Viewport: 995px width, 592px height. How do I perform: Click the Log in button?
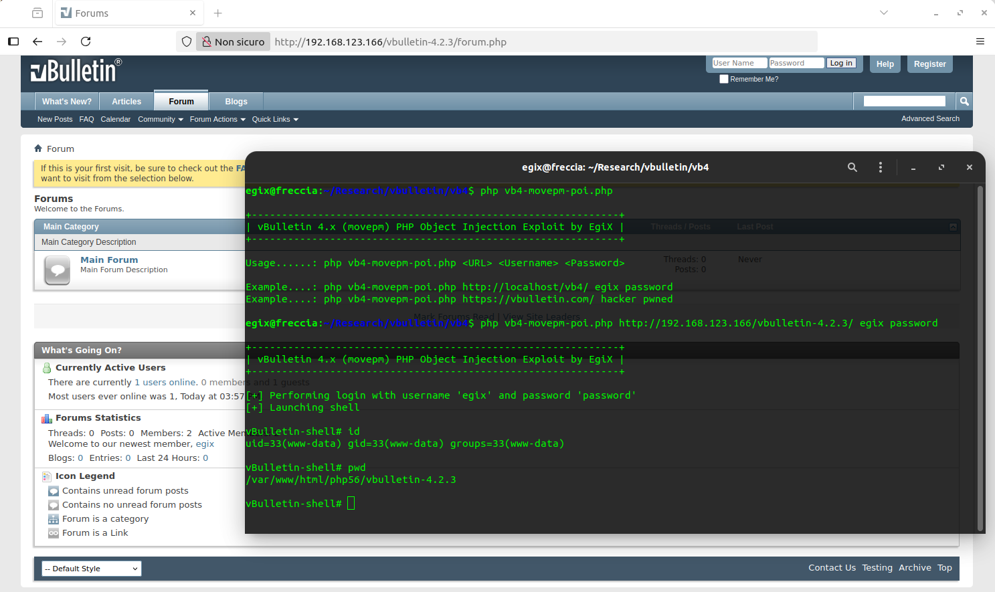(841, 63)
